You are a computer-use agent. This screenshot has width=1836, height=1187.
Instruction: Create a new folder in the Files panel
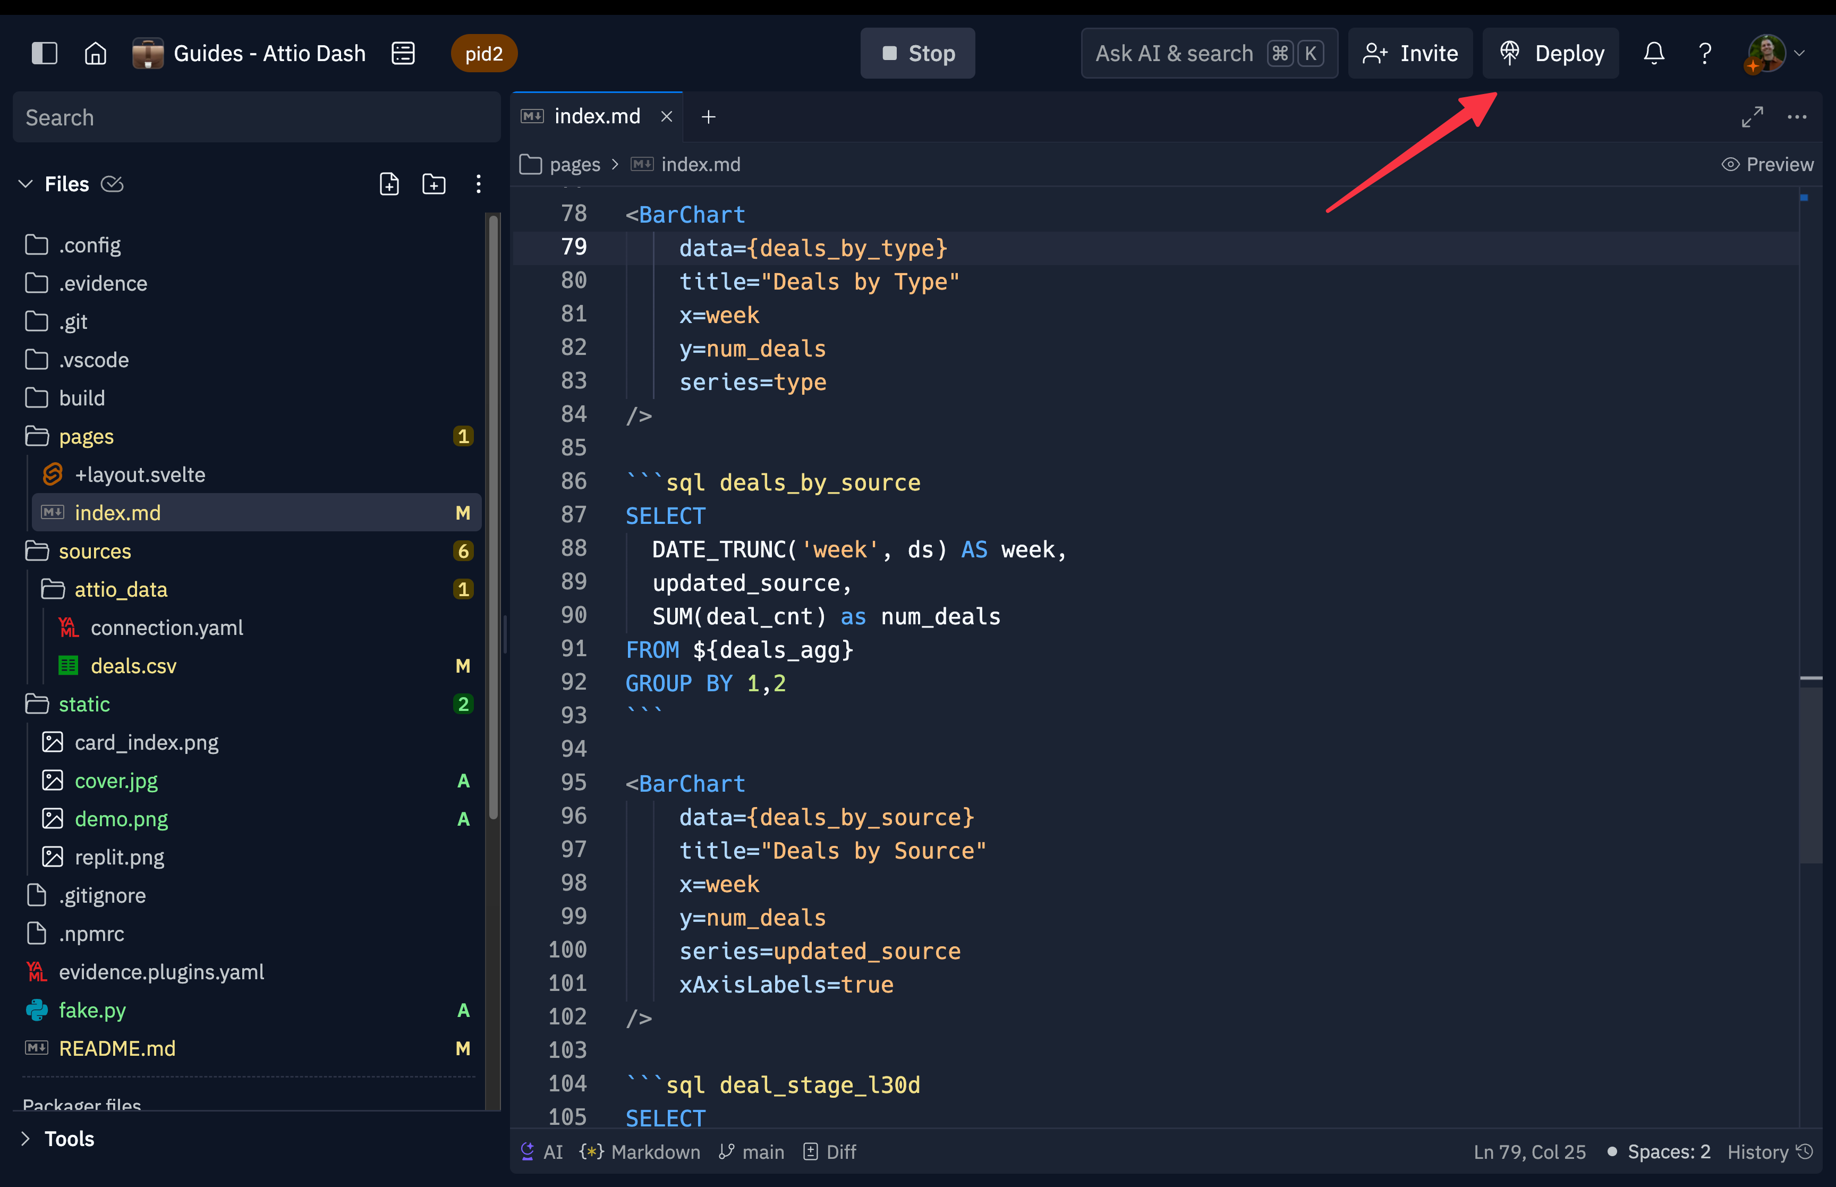[x=434, y=183]
